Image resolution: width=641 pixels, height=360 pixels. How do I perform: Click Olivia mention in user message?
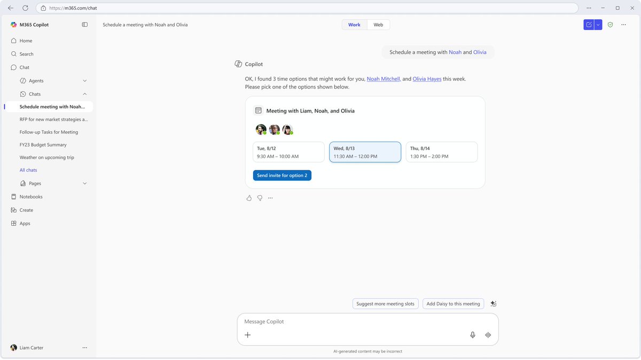[480, 52]
